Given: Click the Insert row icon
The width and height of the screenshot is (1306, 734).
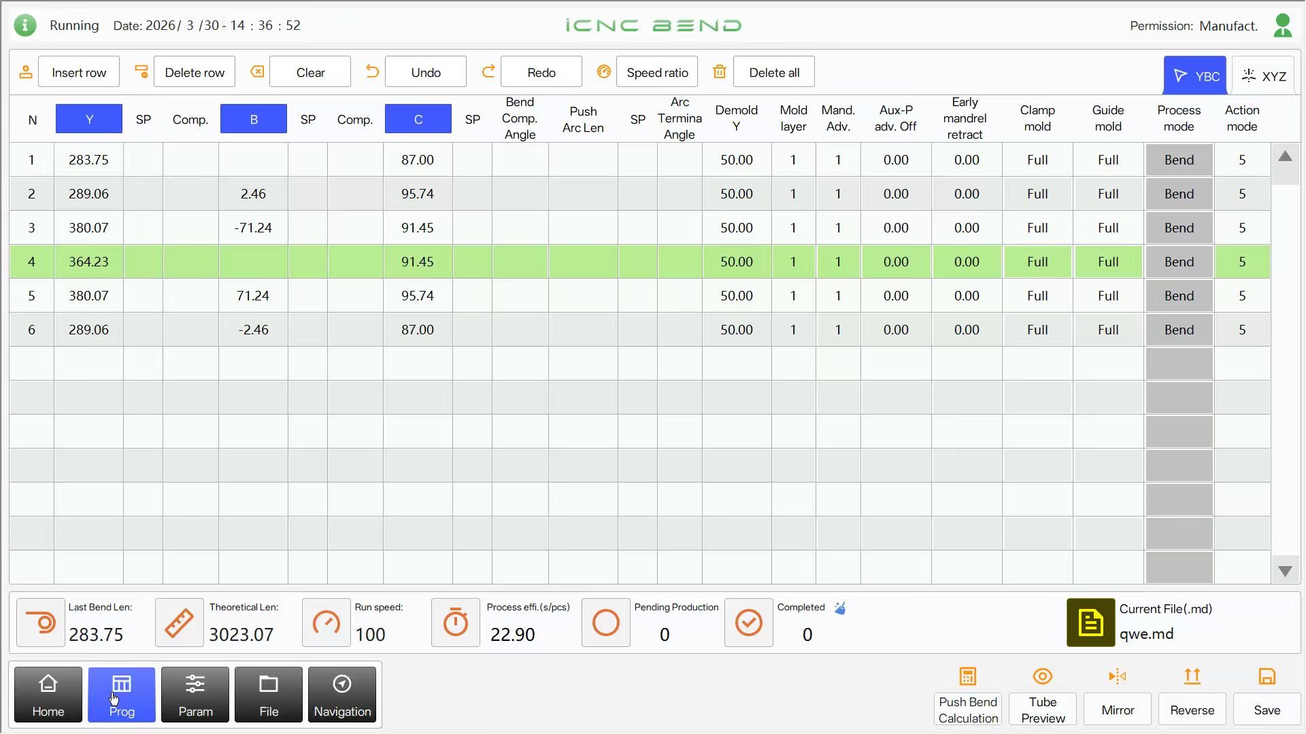Looking at the screenshot, I should tap(26, 72).
